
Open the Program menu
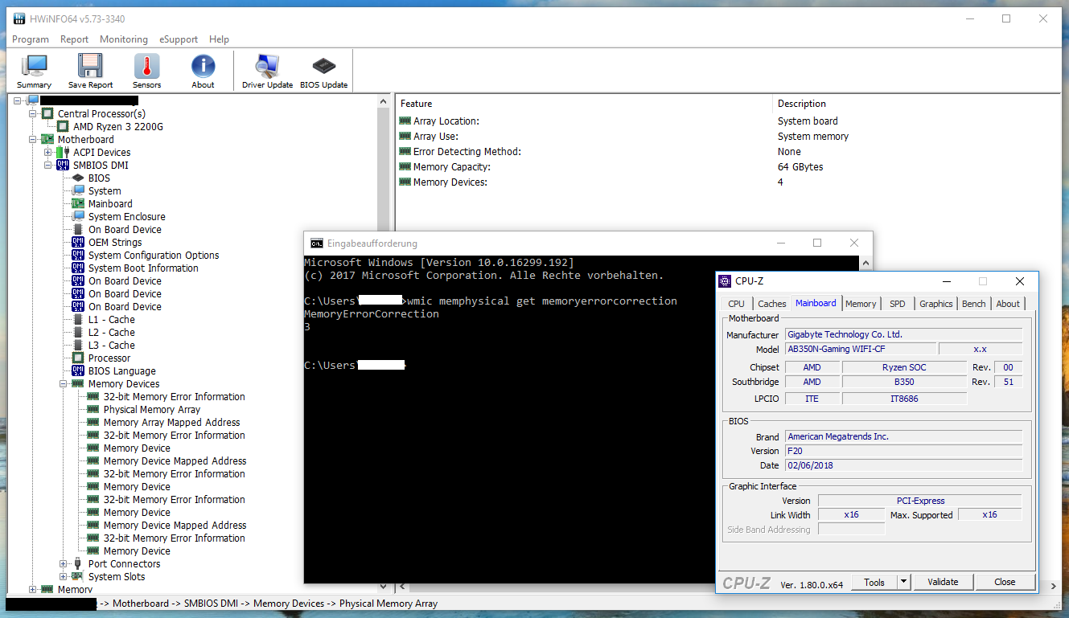click(x=31, y=39)
